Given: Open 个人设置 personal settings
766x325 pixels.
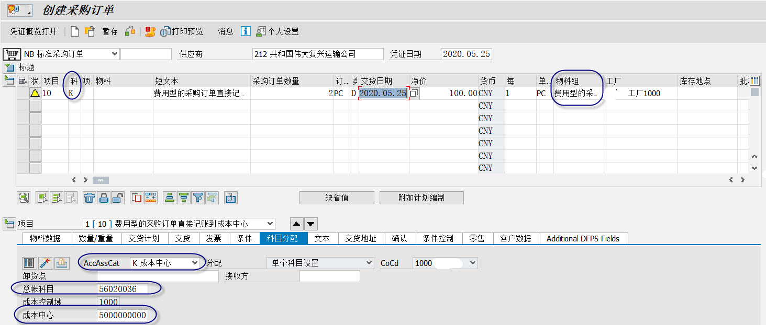Looking at the screenshot, I should coord(274,31).
